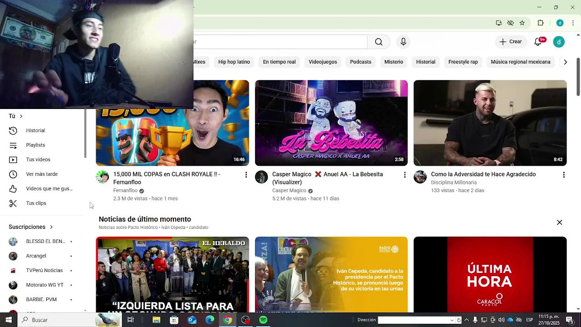Viewport: 581px width, 327px height.
Task: Open YouTube notifications bell
Action: [x=538, y=42]
